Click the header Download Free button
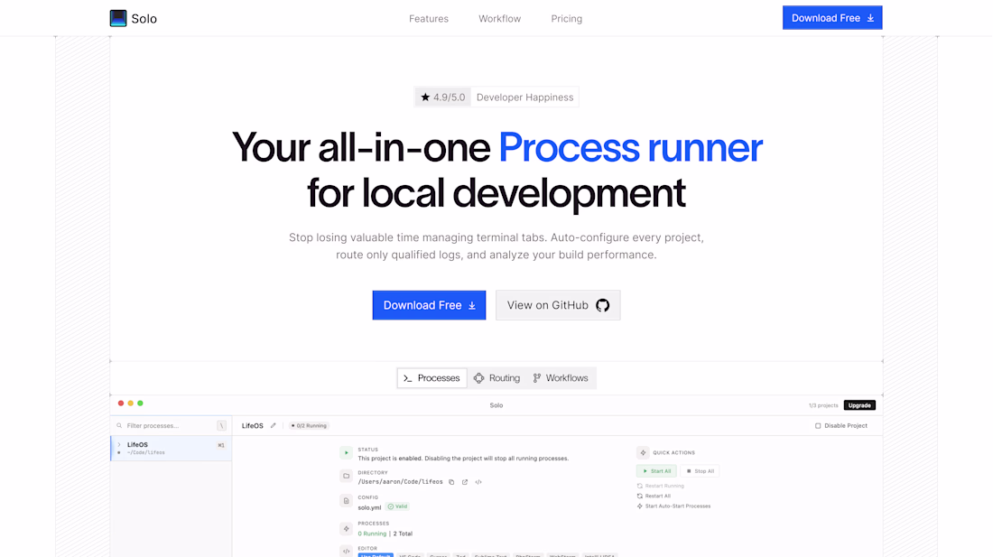Viewport: 993px width, 557px height. click(x=832, y=18)
